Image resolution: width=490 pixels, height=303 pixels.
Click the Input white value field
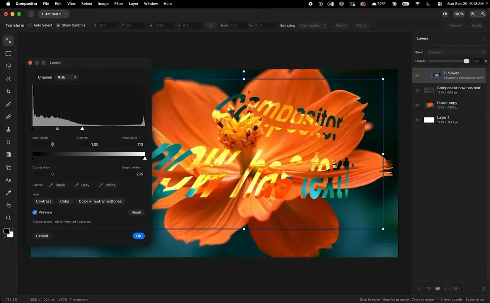133,144
